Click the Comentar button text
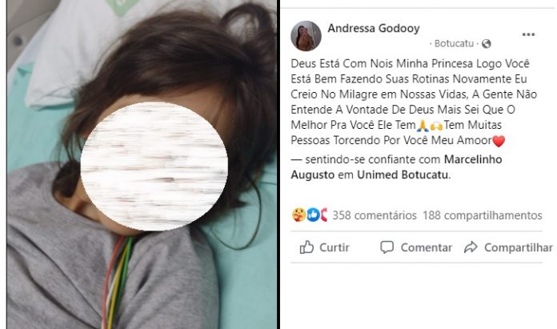The image size is (557, 329). click(427, 247)
